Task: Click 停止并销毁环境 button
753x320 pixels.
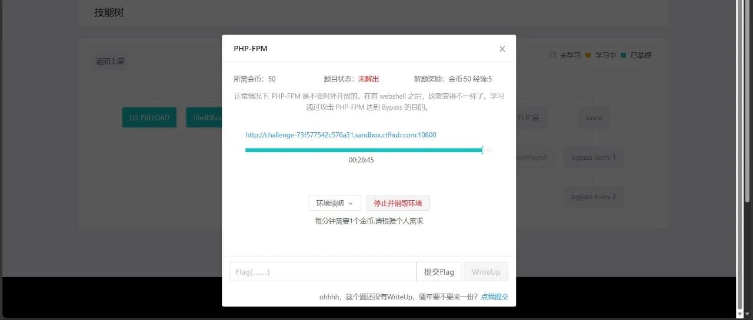Action: (398, 203)
